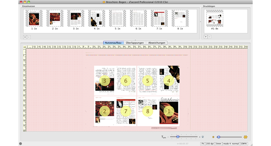Click page 1 marker on the sheet
The width and height of the screenshot is (271, 146).
(x=169, y=111)
